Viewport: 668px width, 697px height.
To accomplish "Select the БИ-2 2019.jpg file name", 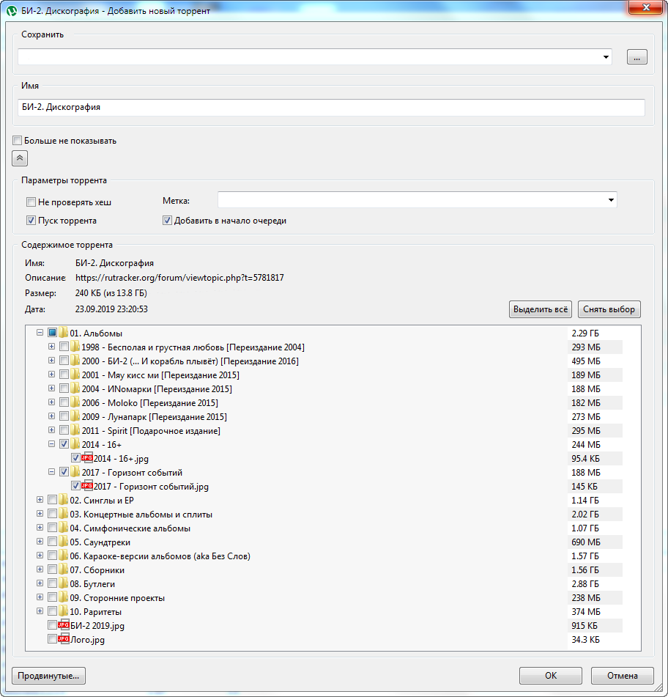I will click(97, 626).
